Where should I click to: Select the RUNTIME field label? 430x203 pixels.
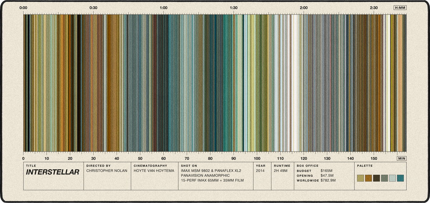pos(282,166)
